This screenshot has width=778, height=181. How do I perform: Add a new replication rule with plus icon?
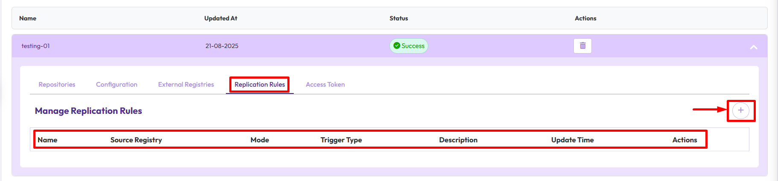tap(740, 110)
